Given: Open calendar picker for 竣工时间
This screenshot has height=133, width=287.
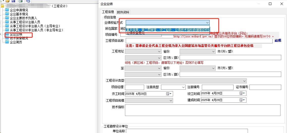Looking at the screenshot, I should [242, 93].
